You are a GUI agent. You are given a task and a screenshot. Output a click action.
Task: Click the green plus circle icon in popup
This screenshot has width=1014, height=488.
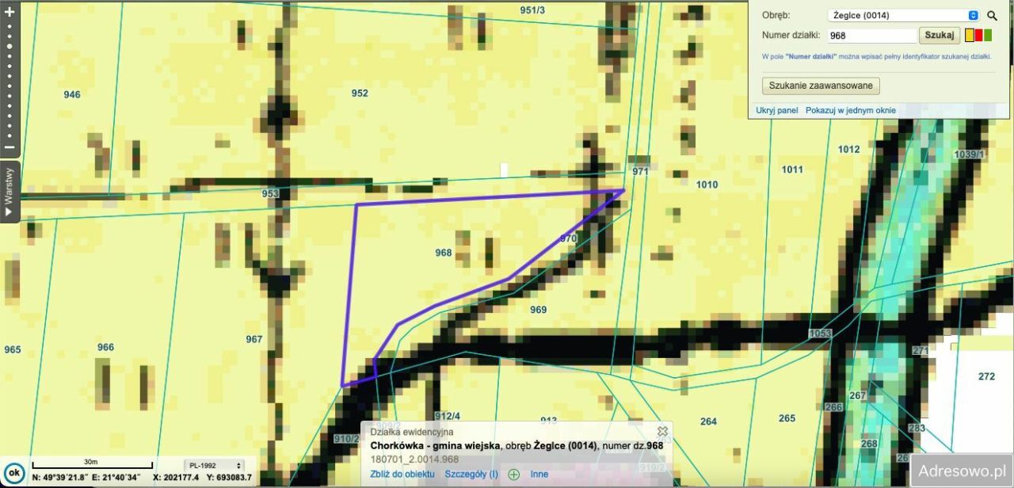pyautogui.click(x=514, y=475)
